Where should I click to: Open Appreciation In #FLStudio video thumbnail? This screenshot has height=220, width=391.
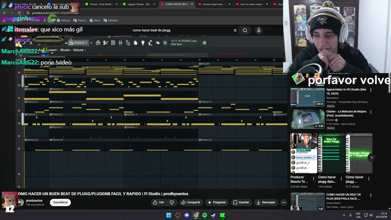(307, 97)
